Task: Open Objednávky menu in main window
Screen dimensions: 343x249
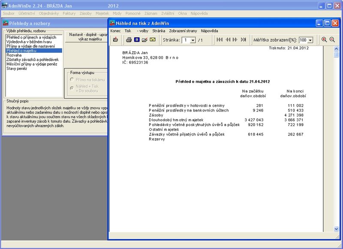Action: 49,13
